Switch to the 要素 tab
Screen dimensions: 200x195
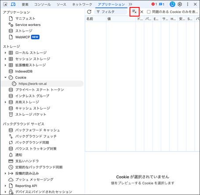[25, 4]
